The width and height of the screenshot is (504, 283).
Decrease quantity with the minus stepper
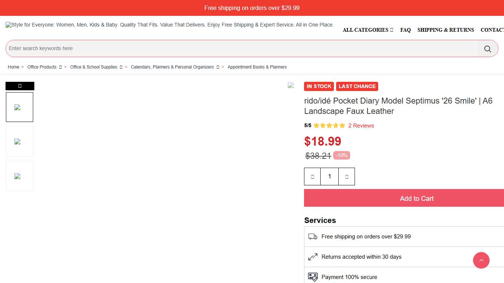312,177
